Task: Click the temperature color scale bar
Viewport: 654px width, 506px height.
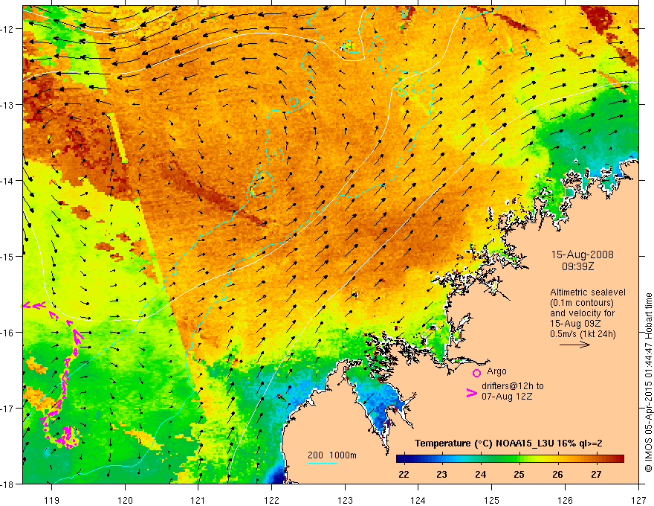Action: pyautogui.click(x=510, y=459)
